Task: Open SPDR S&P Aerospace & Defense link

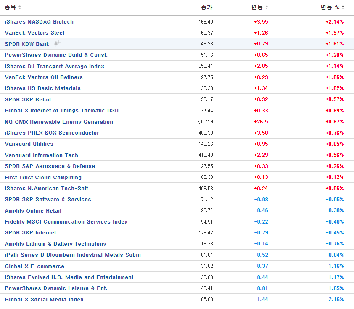Action: pos(50,166)
